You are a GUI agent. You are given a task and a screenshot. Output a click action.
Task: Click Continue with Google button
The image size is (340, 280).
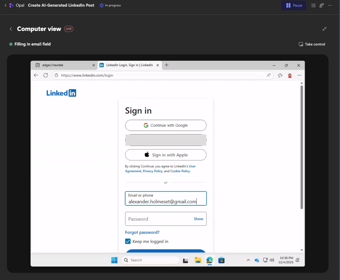pos(166,125)
